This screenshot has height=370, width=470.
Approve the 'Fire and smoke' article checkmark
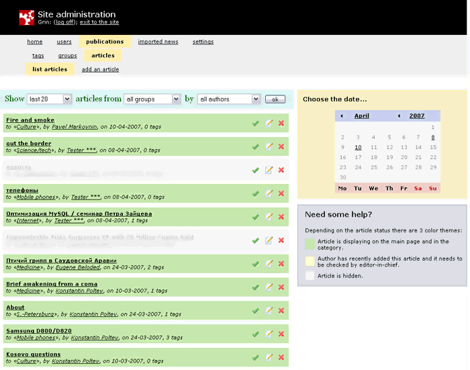click(255, 124)
